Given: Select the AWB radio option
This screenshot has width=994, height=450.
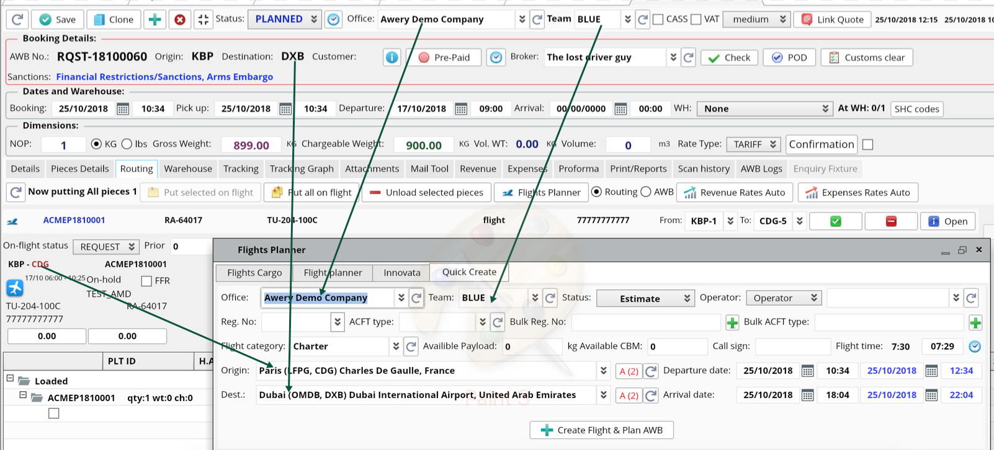Looking at the screenshot, I should click(646, 192).
